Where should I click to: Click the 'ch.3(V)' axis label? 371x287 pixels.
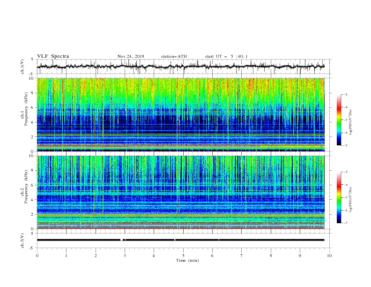(x=22, y=241)
